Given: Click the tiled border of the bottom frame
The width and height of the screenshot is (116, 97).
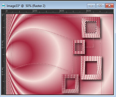Looking at the screenshot, I should 70,91.
